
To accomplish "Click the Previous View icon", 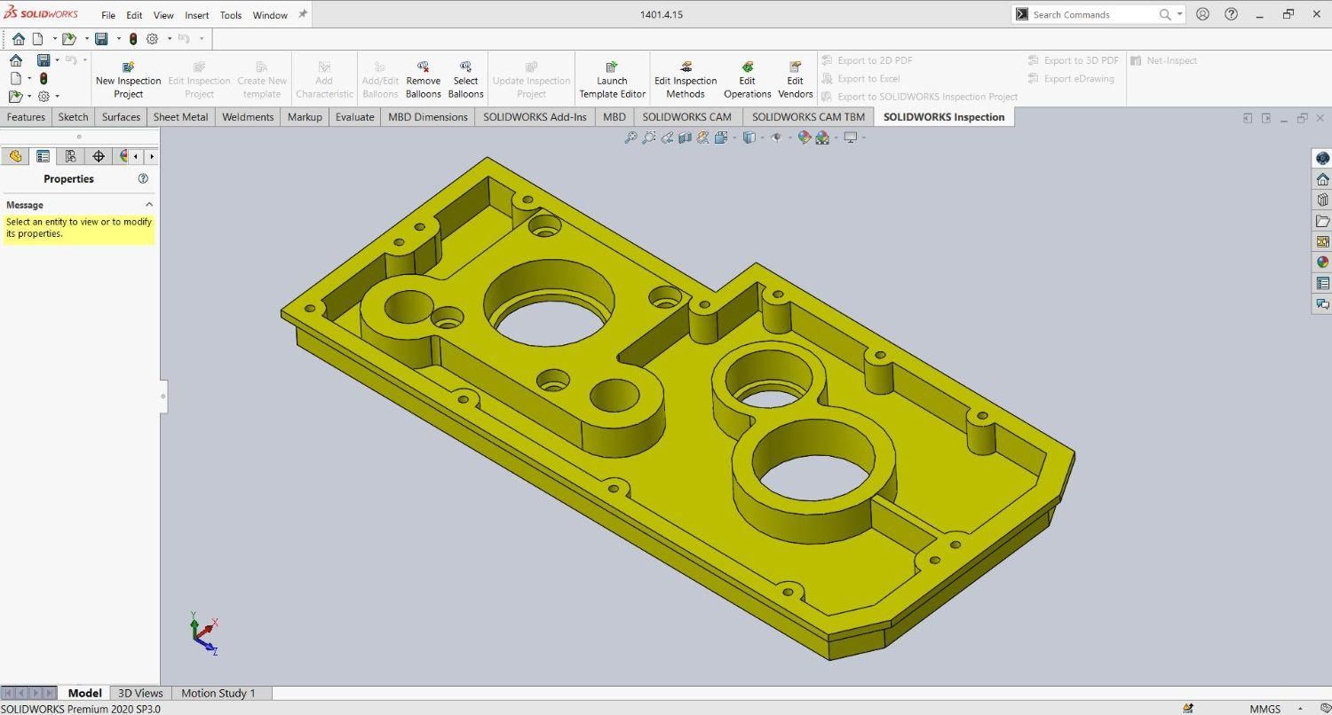I will click(668, 137).
